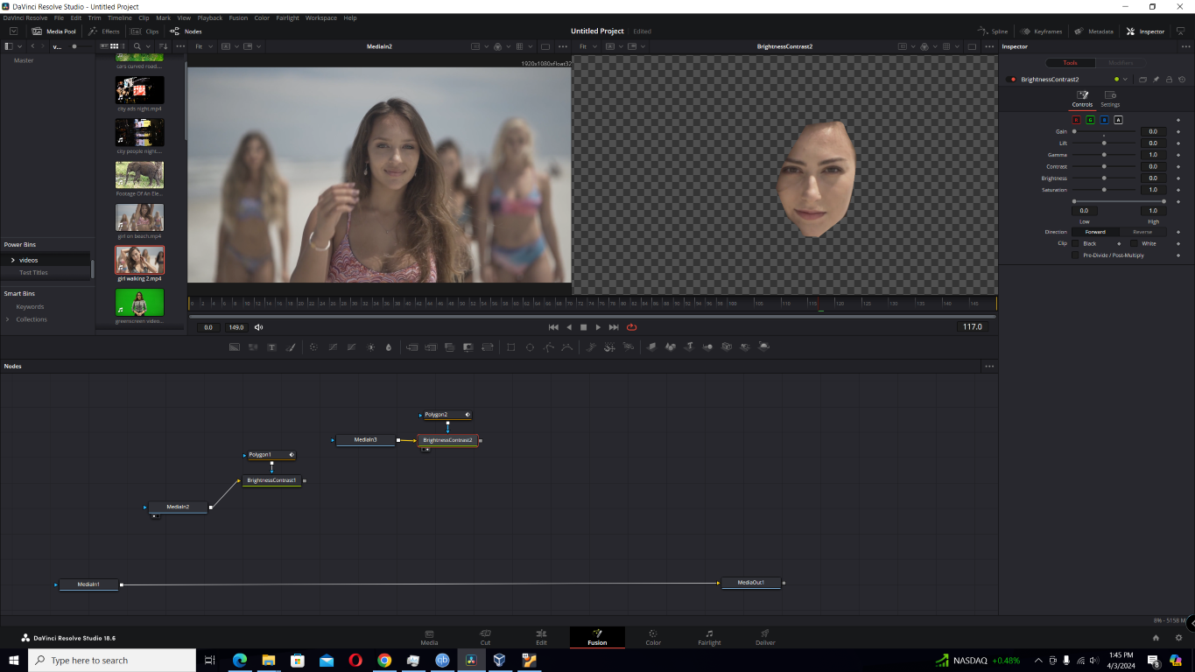Expand the Collections smart bin

coord(8,319)
